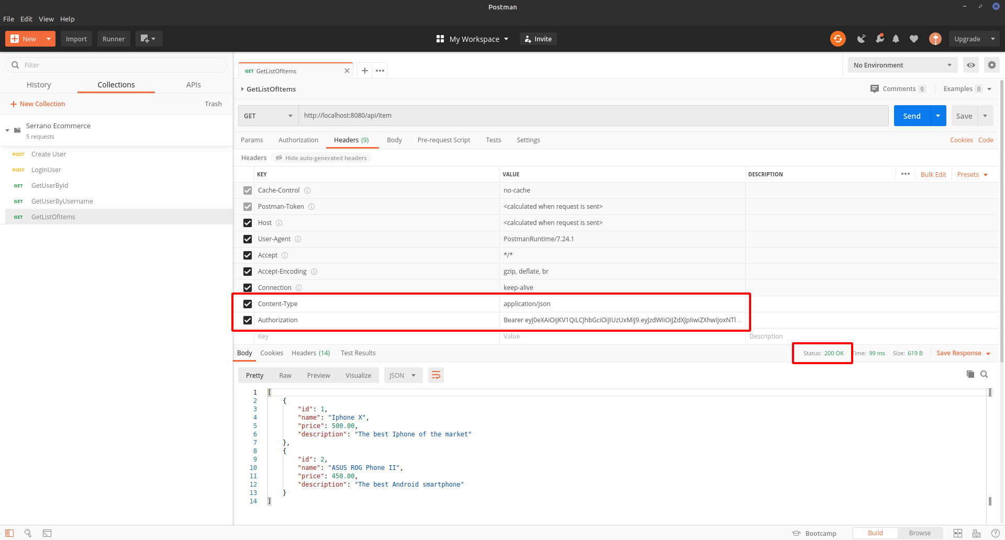Open the My Workspace switcher
Viewport: 1005px width, 540px height.
(x=472, y=39)
